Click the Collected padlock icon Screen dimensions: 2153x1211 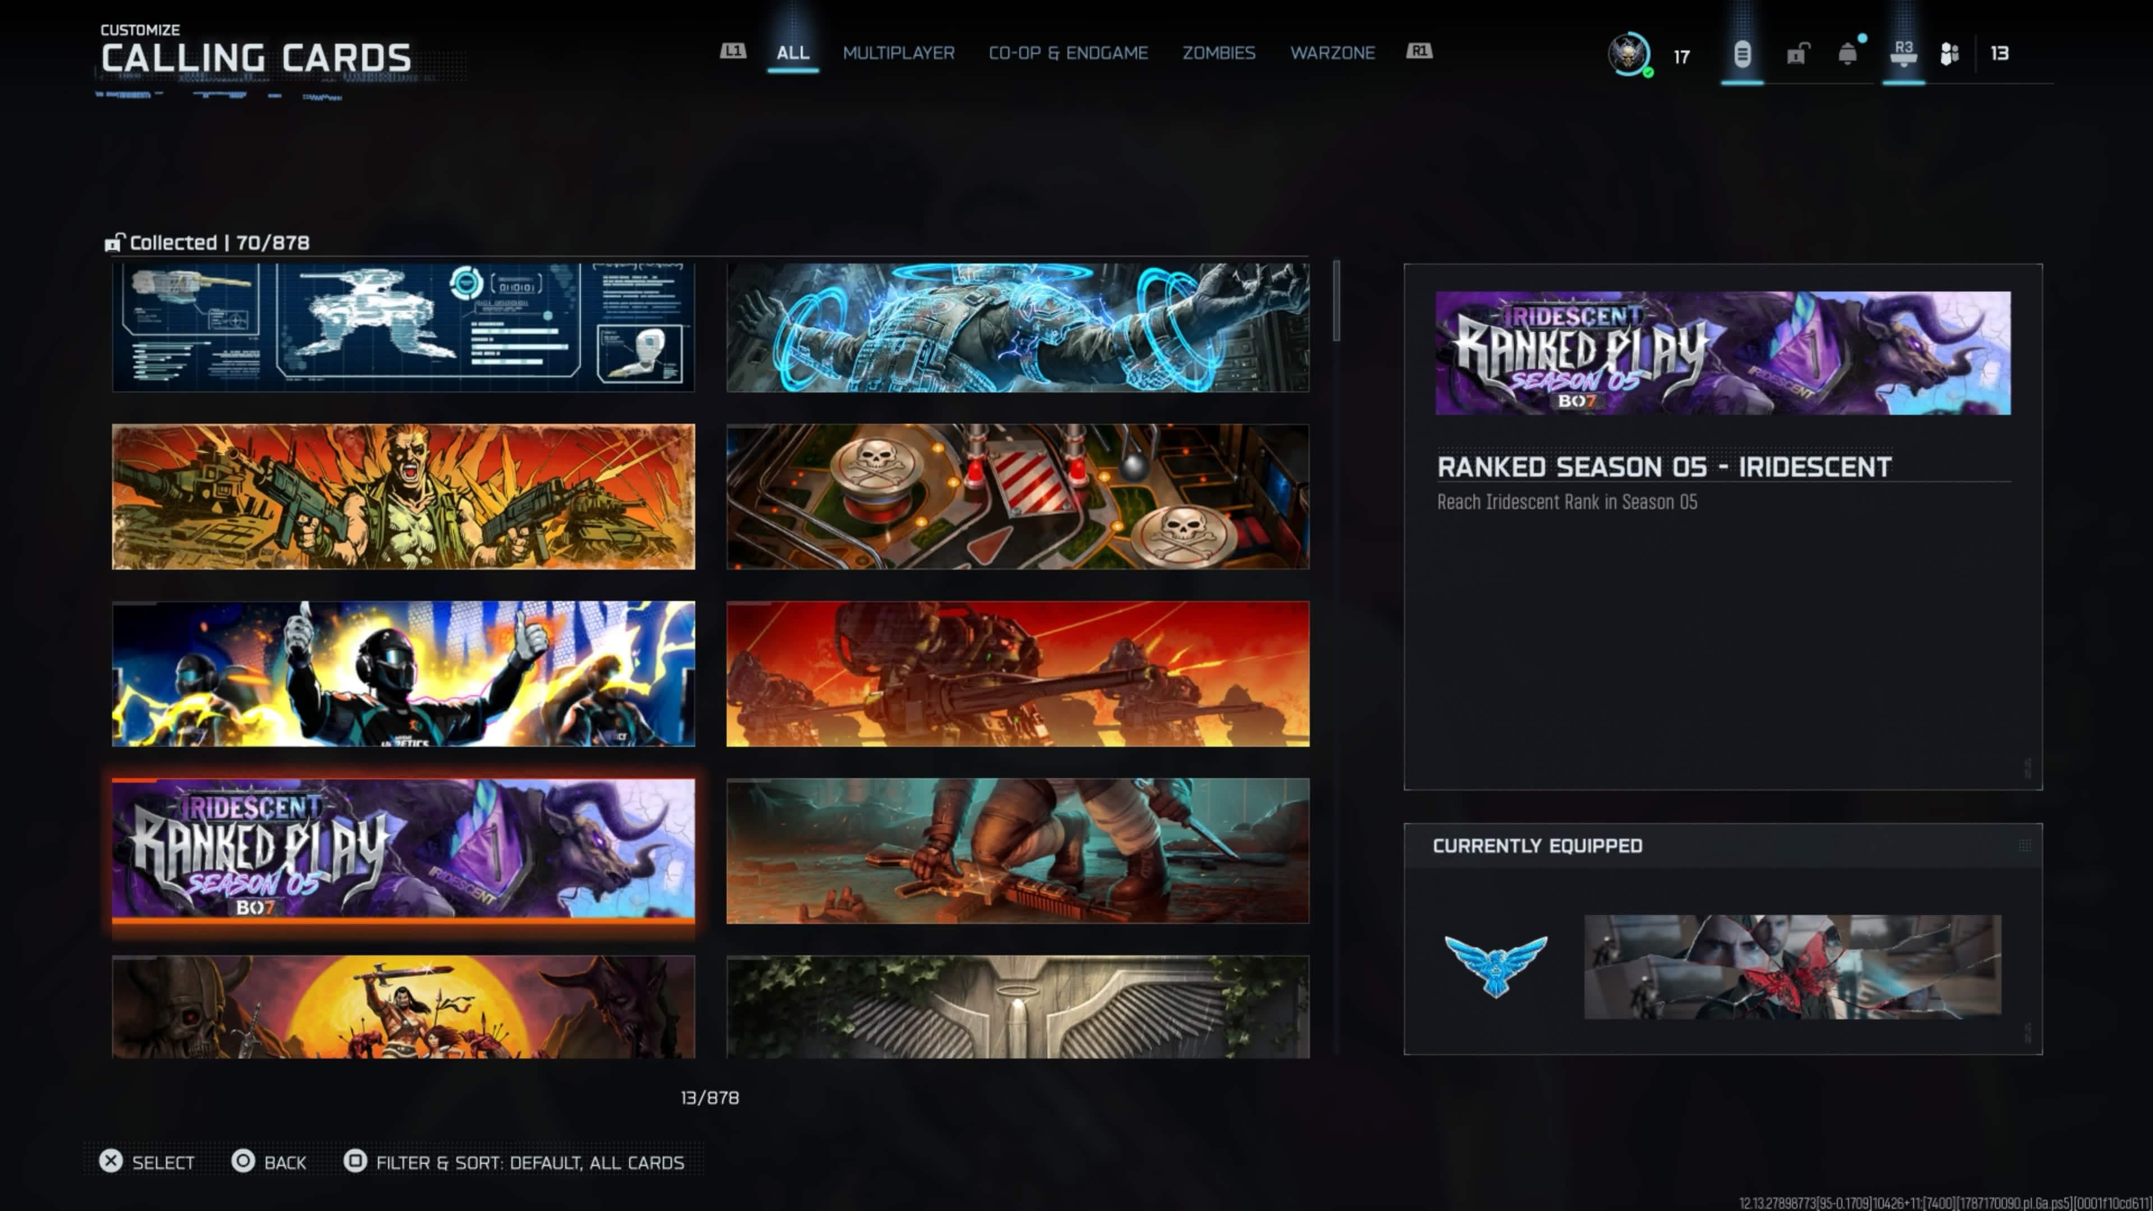114,242
